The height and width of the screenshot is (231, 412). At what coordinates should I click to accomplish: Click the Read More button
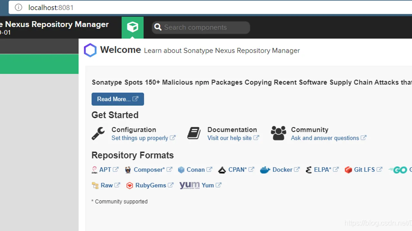118,99
